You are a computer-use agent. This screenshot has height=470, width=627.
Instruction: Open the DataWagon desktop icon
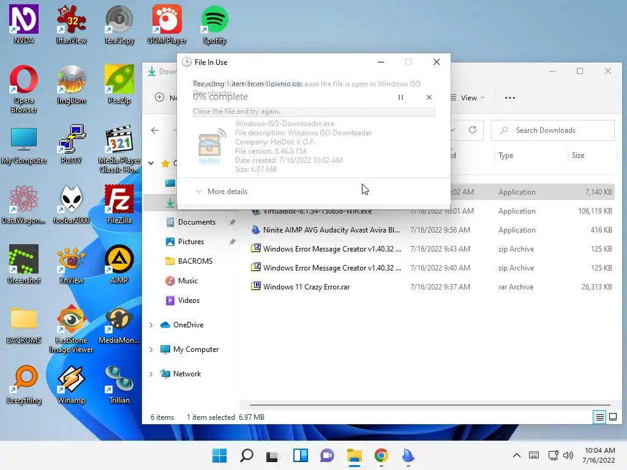tap(24, 204)
